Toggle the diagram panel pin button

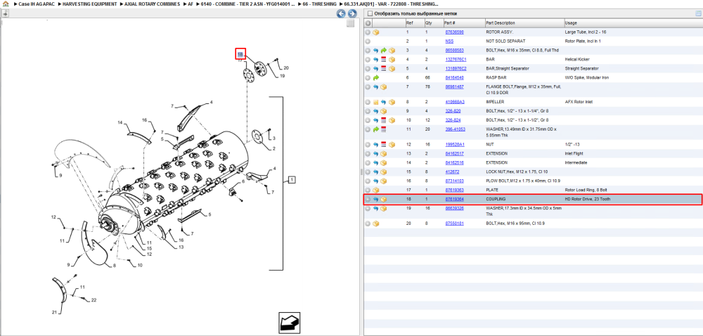[x=5, y=14]
